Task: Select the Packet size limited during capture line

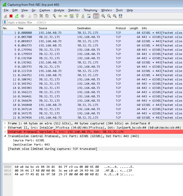Action: point(52,149)
